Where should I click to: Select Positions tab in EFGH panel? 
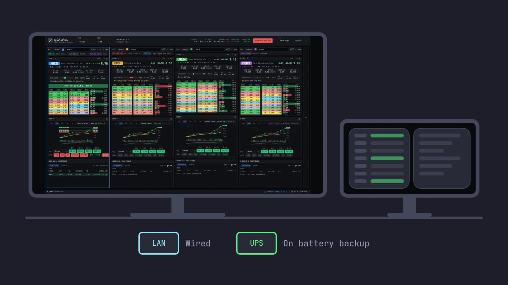click(x=117, y=166)
